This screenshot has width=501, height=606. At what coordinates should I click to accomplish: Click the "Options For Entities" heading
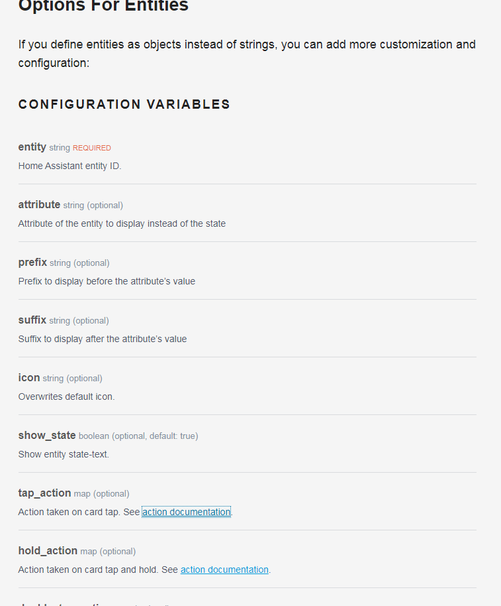tap(103, 7)
